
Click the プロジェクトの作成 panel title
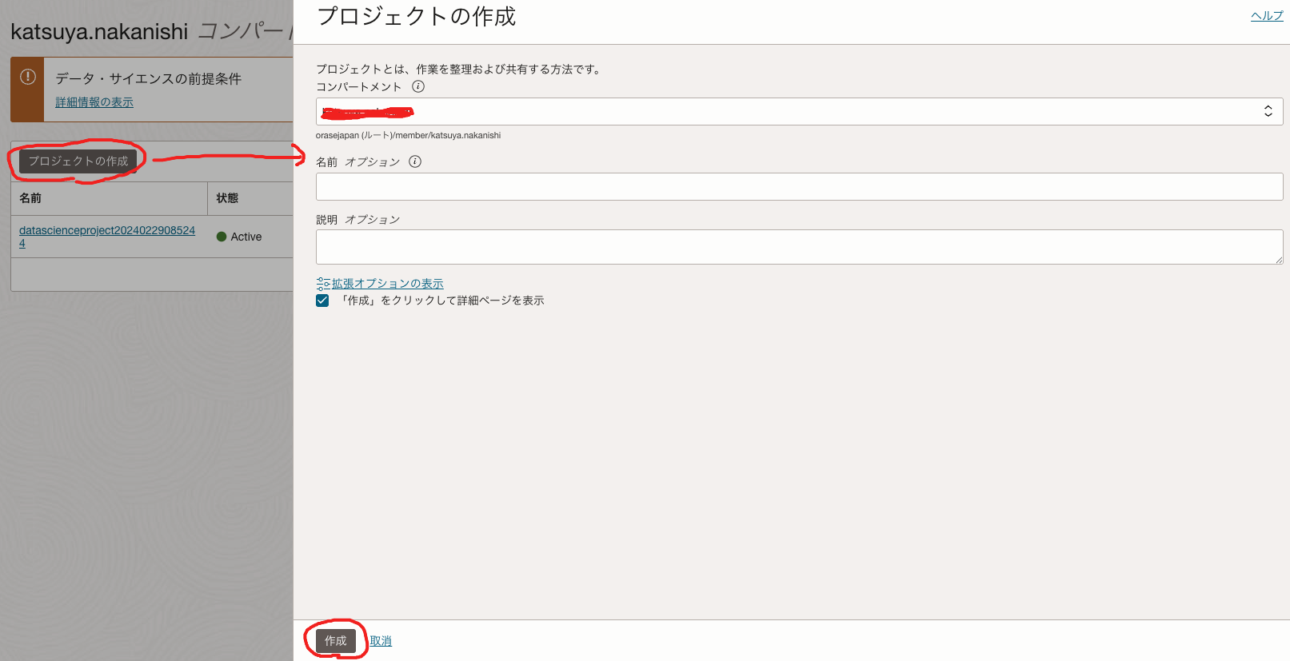[417, 17]
